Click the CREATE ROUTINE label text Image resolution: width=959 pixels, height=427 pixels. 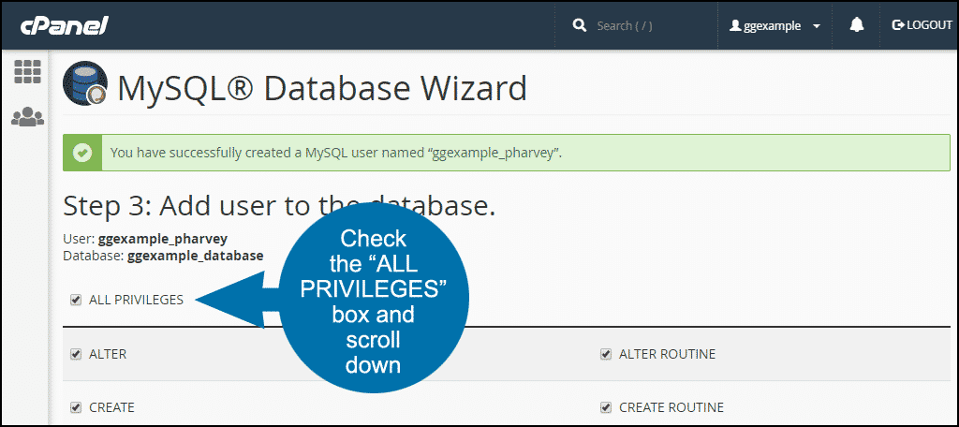(x=671, y=407)
